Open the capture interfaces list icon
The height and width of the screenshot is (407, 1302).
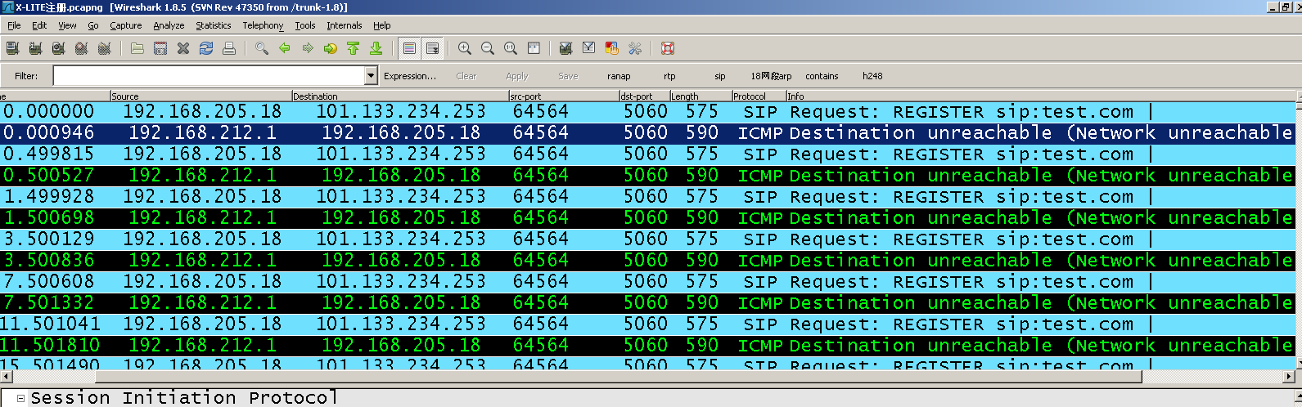12,49
